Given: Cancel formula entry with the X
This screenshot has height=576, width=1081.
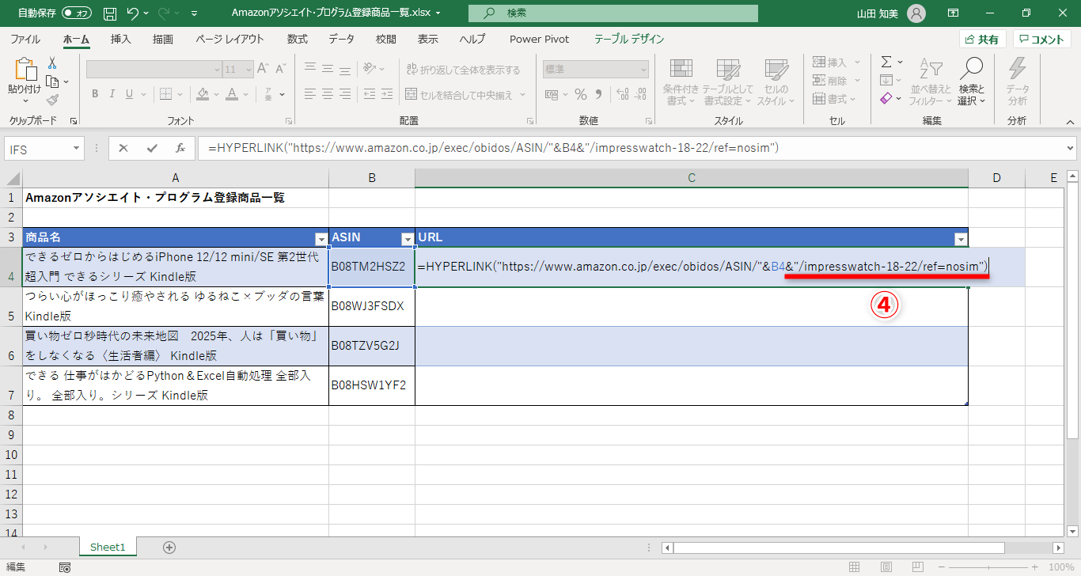Looking at the screenshot, I should pos(123,148).
